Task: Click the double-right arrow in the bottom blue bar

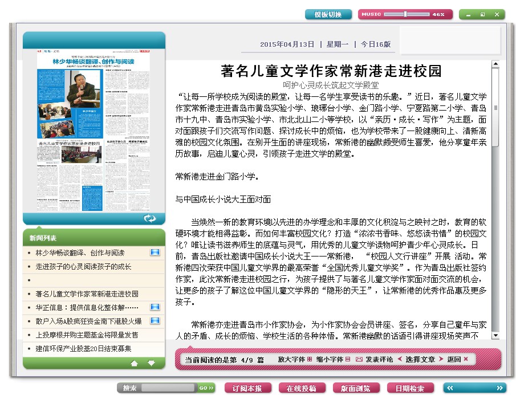Action: [x=500, y=388]
